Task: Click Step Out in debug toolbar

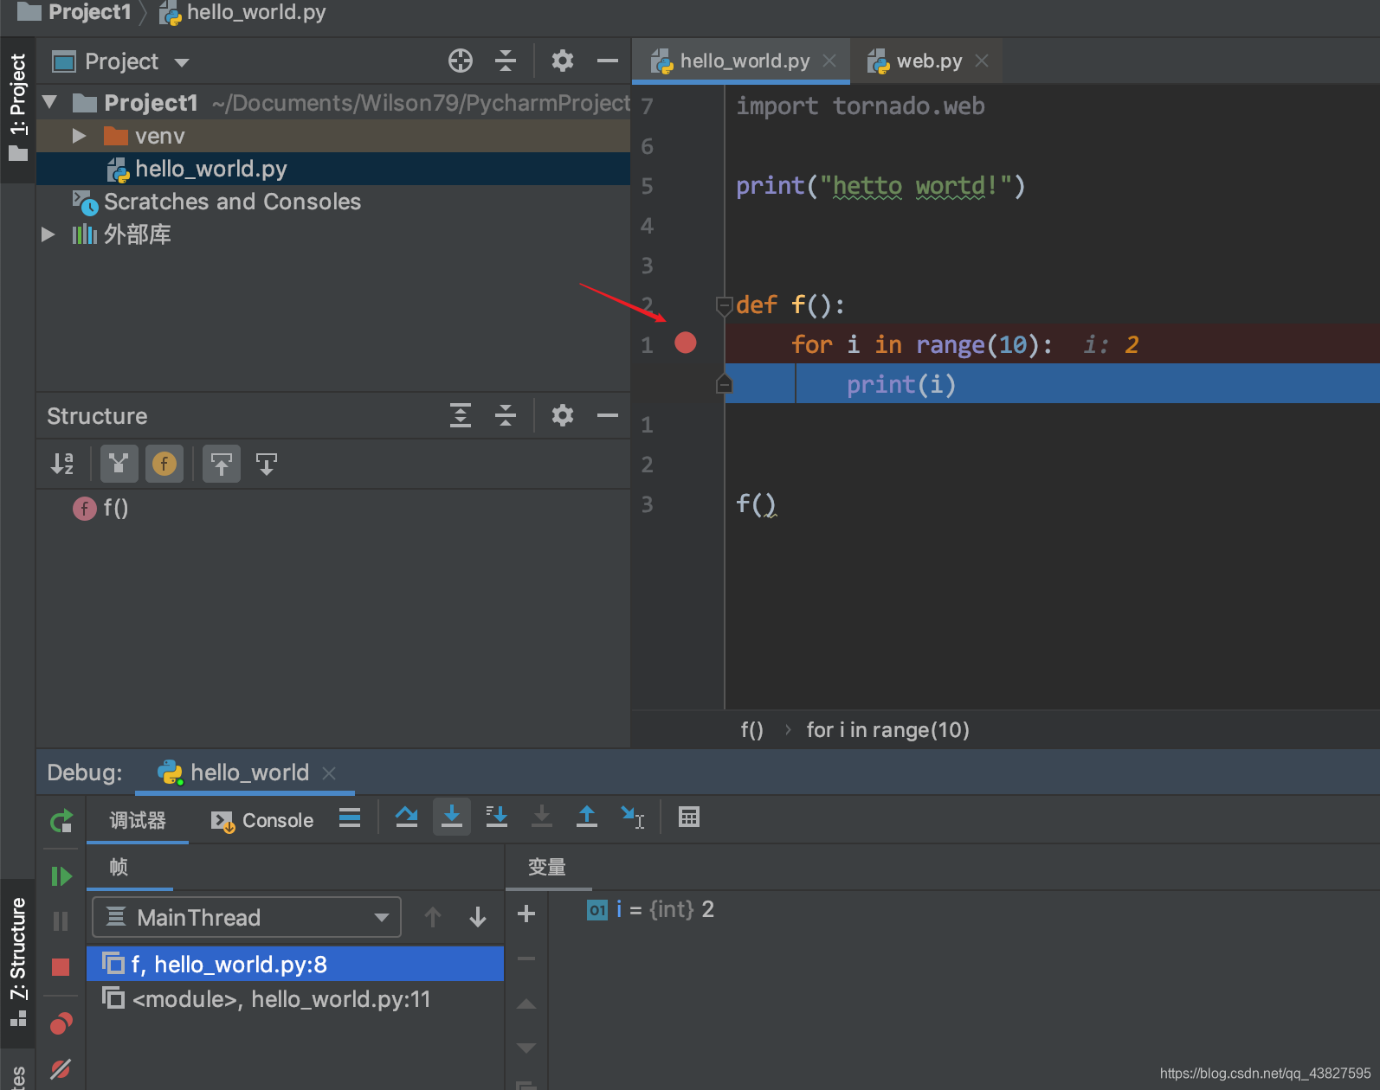Action: 587,817
